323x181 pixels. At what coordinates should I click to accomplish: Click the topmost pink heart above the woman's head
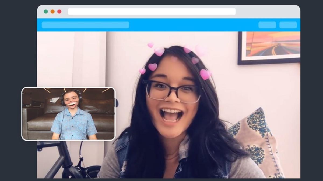(150, 45)
